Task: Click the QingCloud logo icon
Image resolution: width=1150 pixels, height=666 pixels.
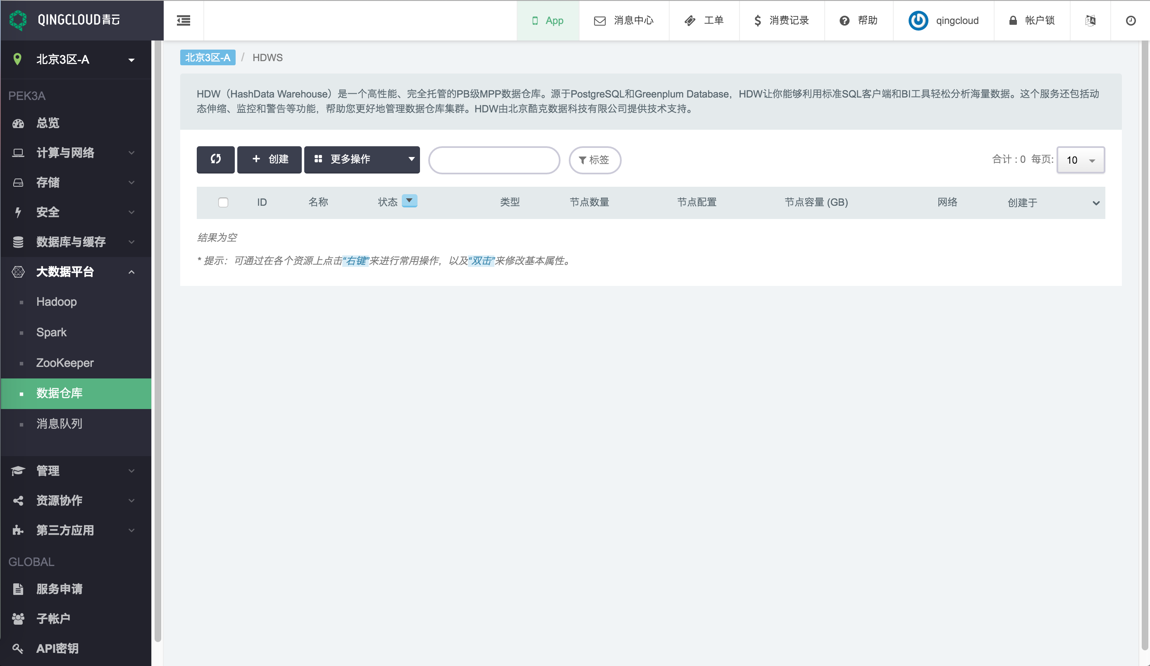Action: 18,20
